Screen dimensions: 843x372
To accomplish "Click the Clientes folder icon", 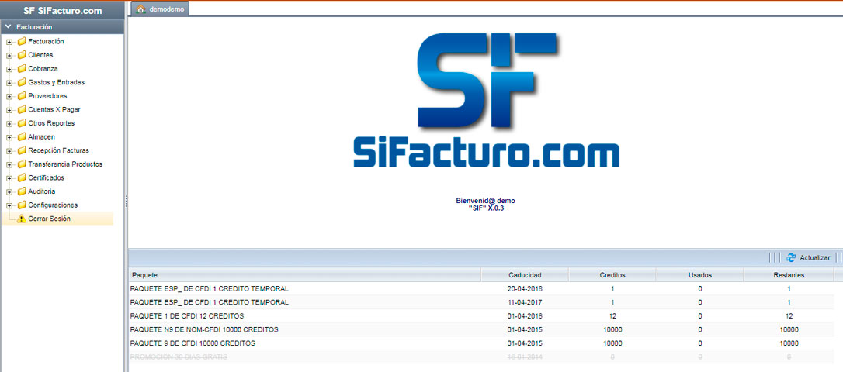I will pyautogui.click(x=22, y=55).
